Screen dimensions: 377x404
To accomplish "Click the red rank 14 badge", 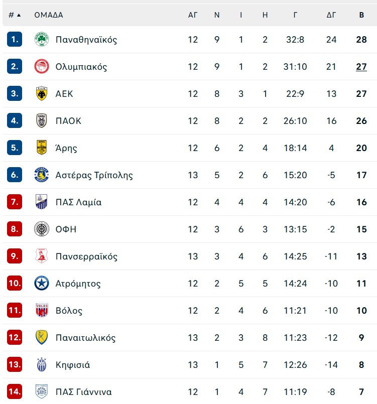I will (15, 391).
